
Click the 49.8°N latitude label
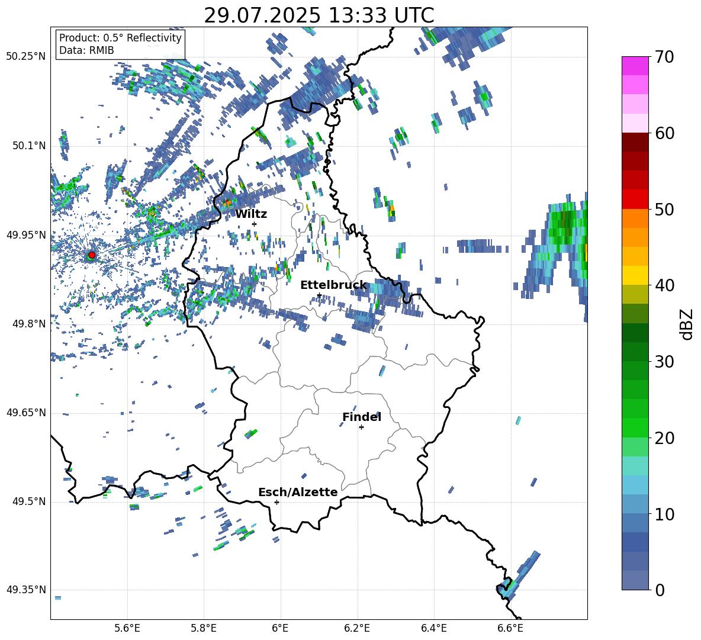29,324
